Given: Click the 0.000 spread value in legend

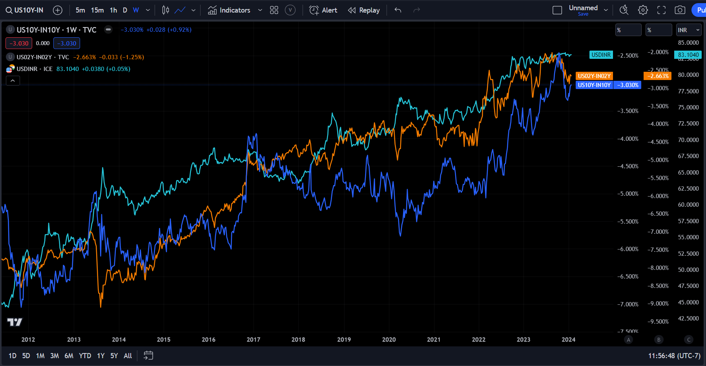Looking at the screenshot, I should [x=43, y=43].
